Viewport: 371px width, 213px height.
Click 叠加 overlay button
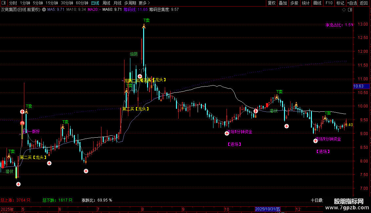tap(283, 3)
